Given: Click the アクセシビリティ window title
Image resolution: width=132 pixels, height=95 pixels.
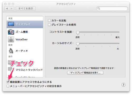Looking at the screenshot, I should [66, 4].
